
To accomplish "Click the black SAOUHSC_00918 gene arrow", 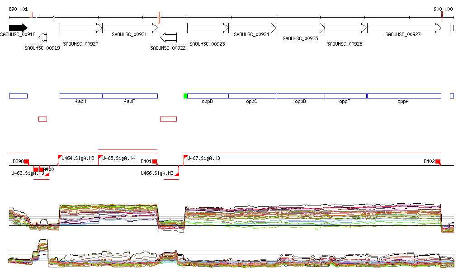I will pos(18,28).
